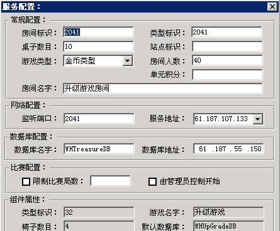Click the 数据库名字 field WHTreasureDB
The width and height of the screenshot is (280, 231).
99,149
